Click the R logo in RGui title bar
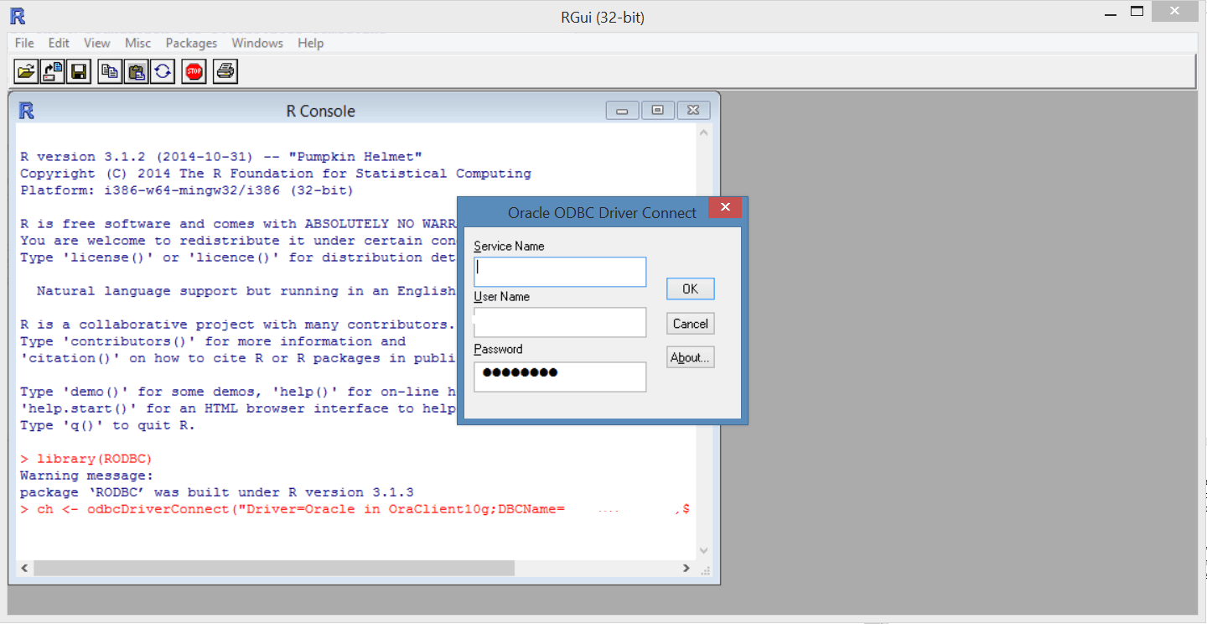Screen dimensions: 1207x624 (18, 16)
